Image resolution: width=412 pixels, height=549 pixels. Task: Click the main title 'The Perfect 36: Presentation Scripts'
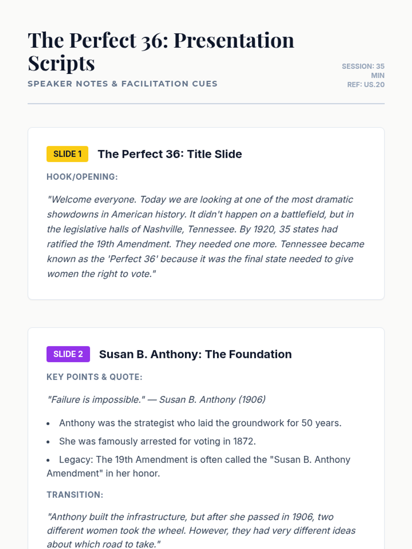pyautogui.click(x=161, y=51)
